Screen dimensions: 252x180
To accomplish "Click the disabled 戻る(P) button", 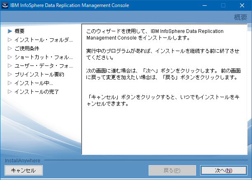I will coord(172,171).
